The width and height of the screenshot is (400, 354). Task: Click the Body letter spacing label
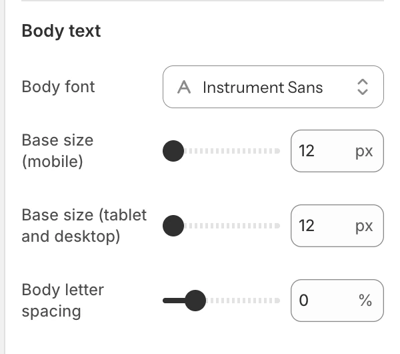point(63,301)
